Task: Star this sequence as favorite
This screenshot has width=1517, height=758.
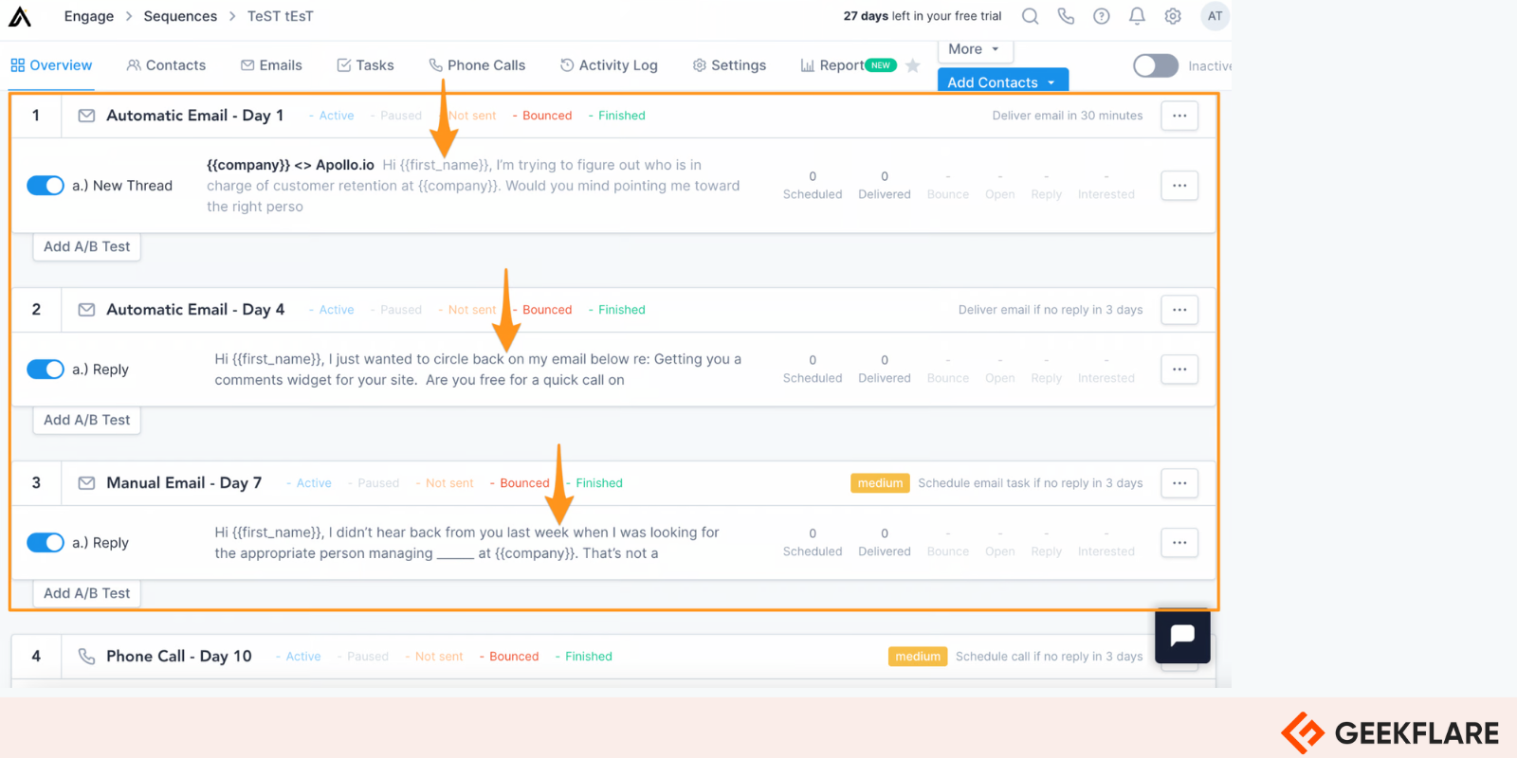Action: click(x=913, y=65)
